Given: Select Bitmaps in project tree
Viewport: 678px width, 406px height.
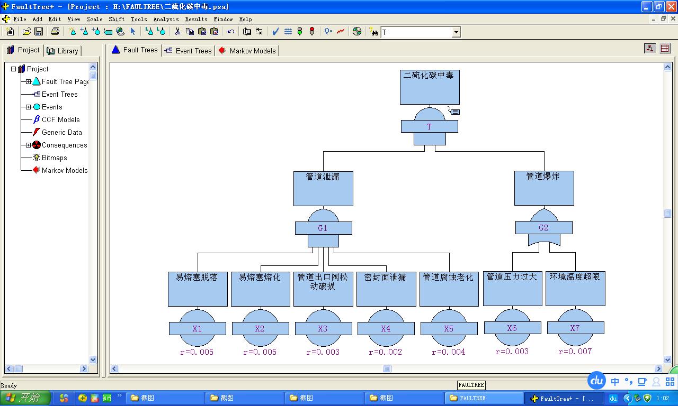Looking at the screenshot, I should pyautogui.click(x=54, y=158).
